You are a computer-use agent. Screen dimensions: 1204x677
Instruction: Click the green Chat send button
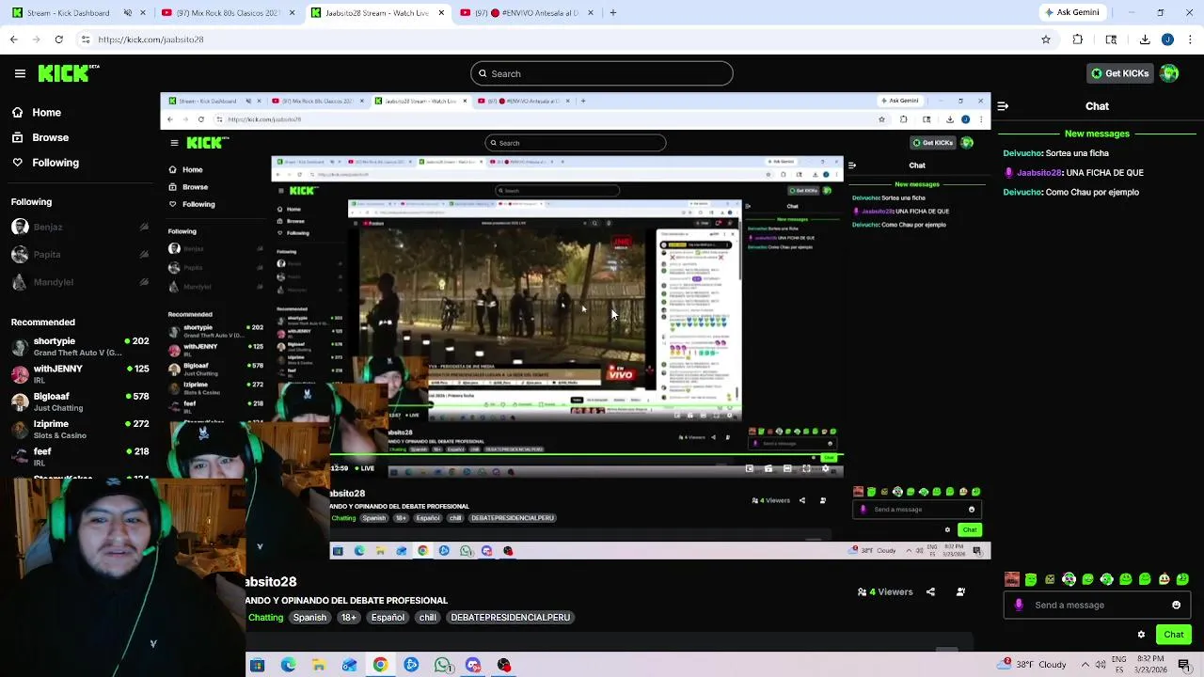[x=1174, y=635]
